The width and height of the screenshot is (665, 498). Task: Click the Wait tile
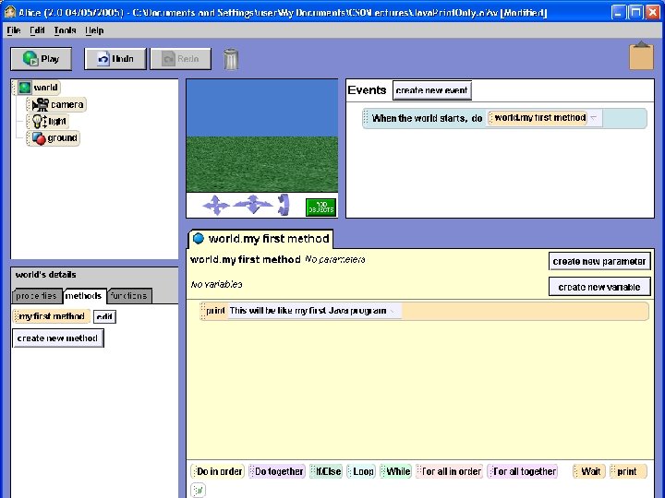tap(588, 471)
